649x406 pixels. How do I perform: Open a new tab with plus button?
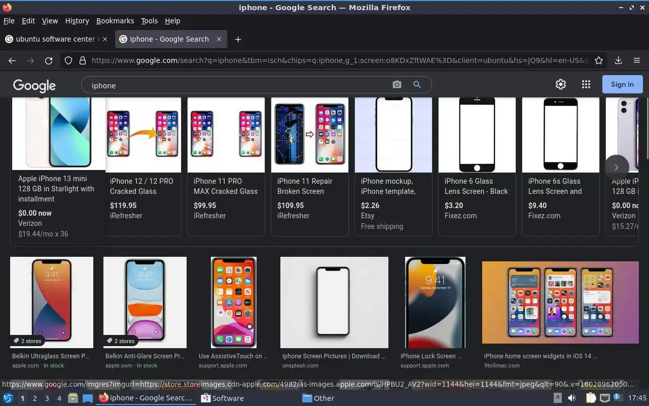[238, 39]
